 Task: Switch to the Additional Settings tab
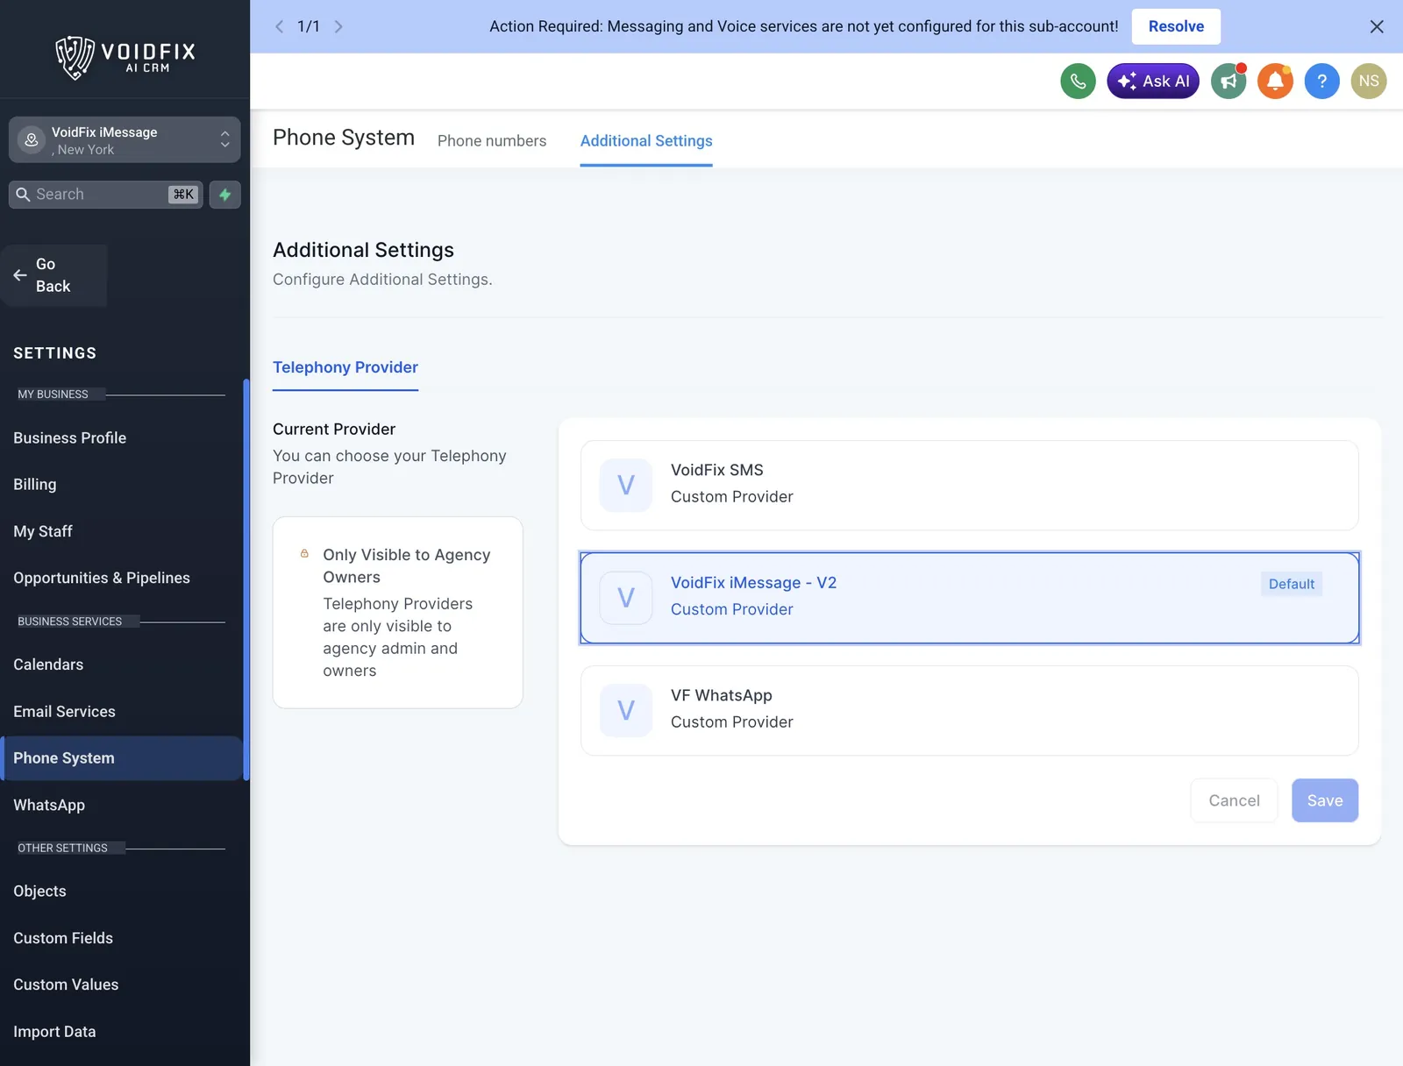(646, 140)
